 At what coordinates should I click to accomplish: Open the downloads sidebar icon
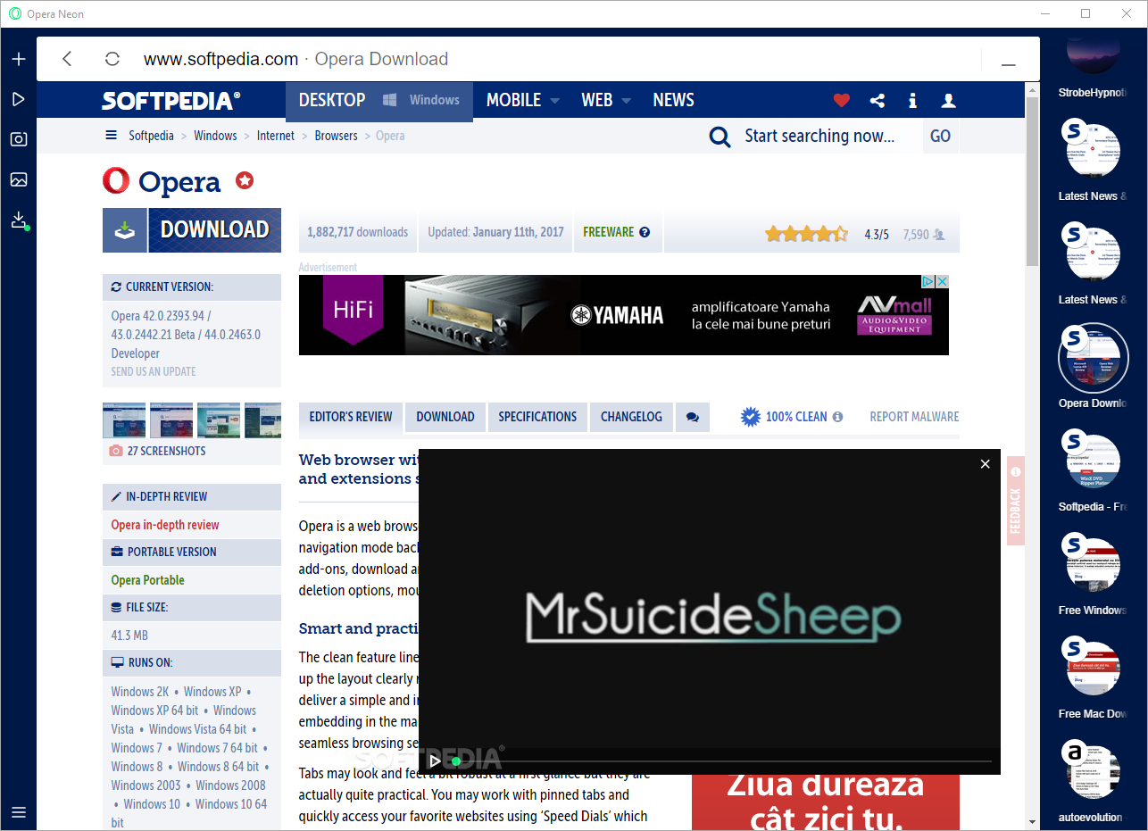[x=19, y=220]
